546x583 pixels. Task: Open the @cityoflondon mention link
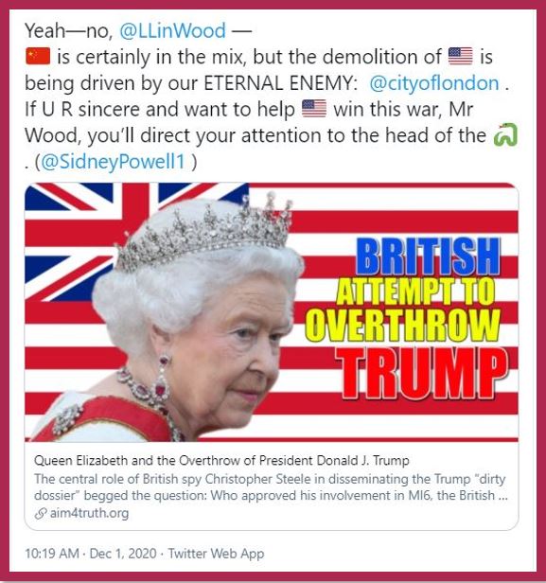[434, 83]
